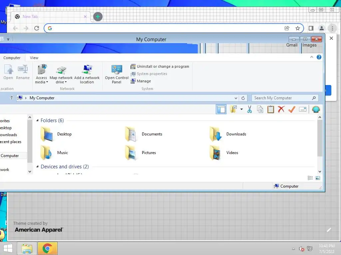Click Uninstall or change a program
Screen dimensions: 341x255
(160, 66)
